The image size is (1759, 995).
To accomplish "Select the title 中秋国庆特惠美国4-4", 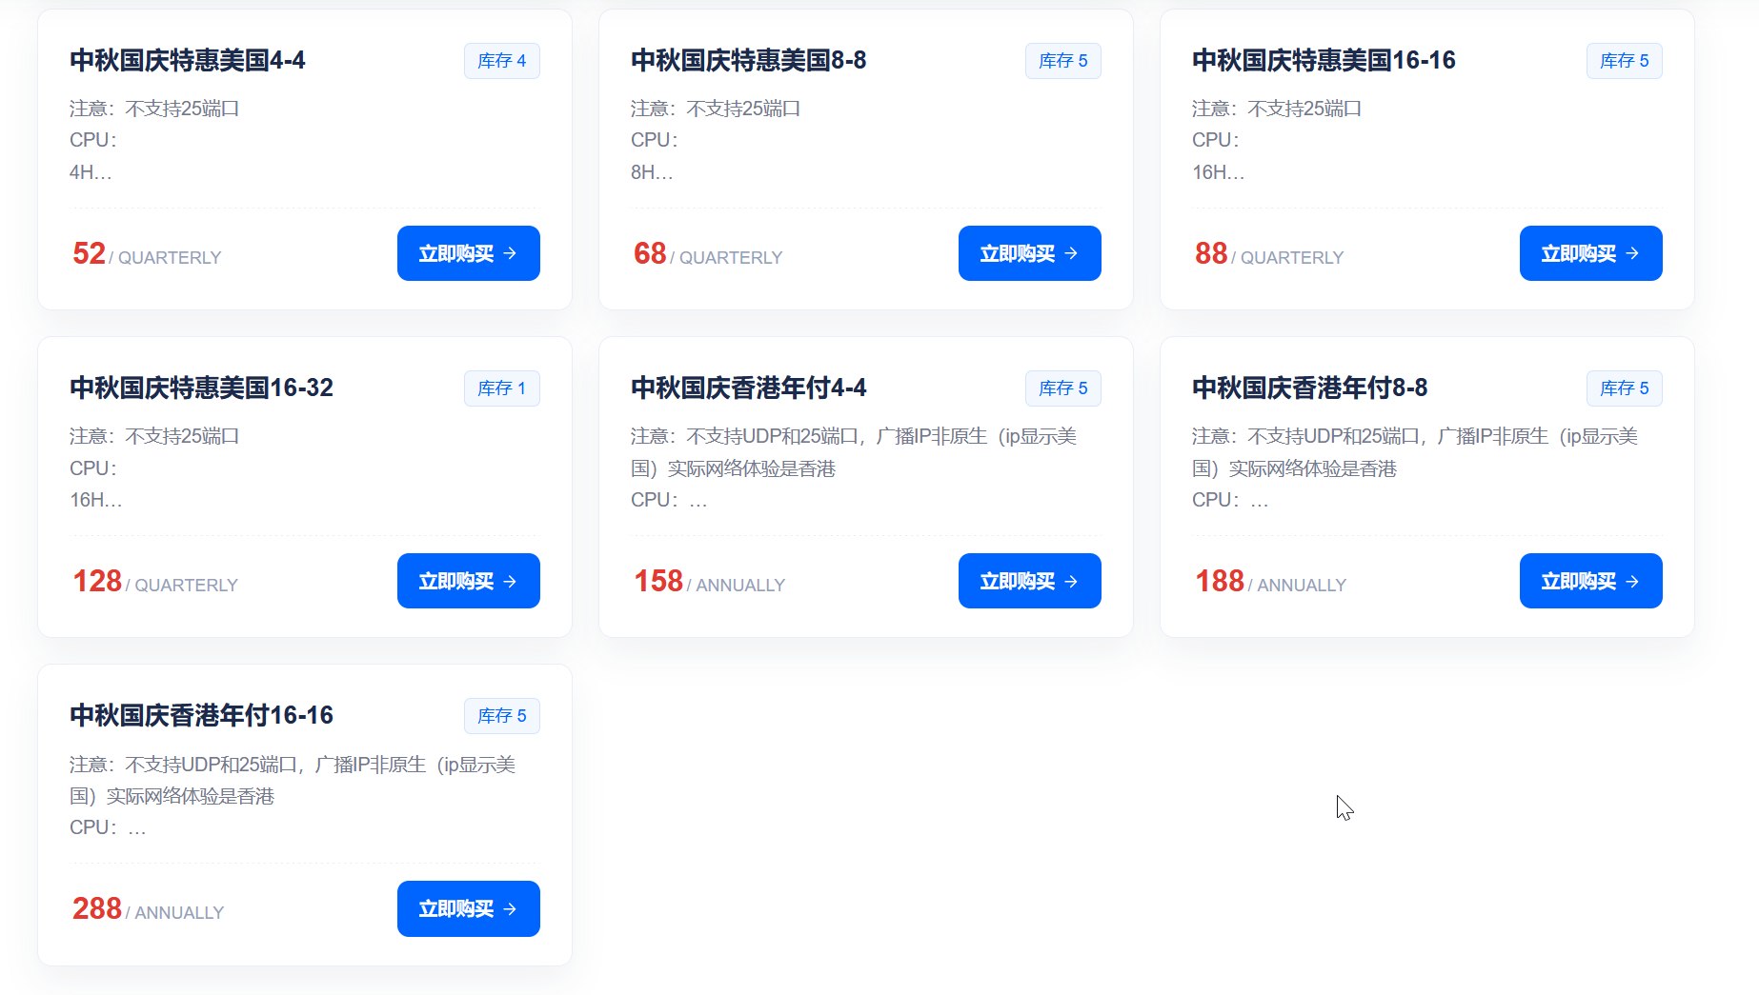I will 188,60.
